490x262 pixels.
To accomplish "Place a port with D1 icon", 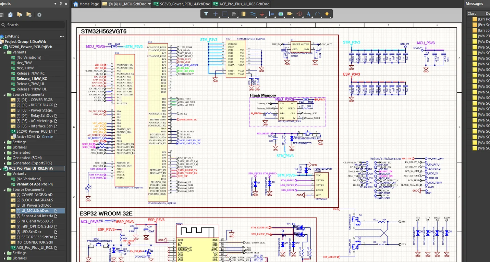I will [290, 14].
